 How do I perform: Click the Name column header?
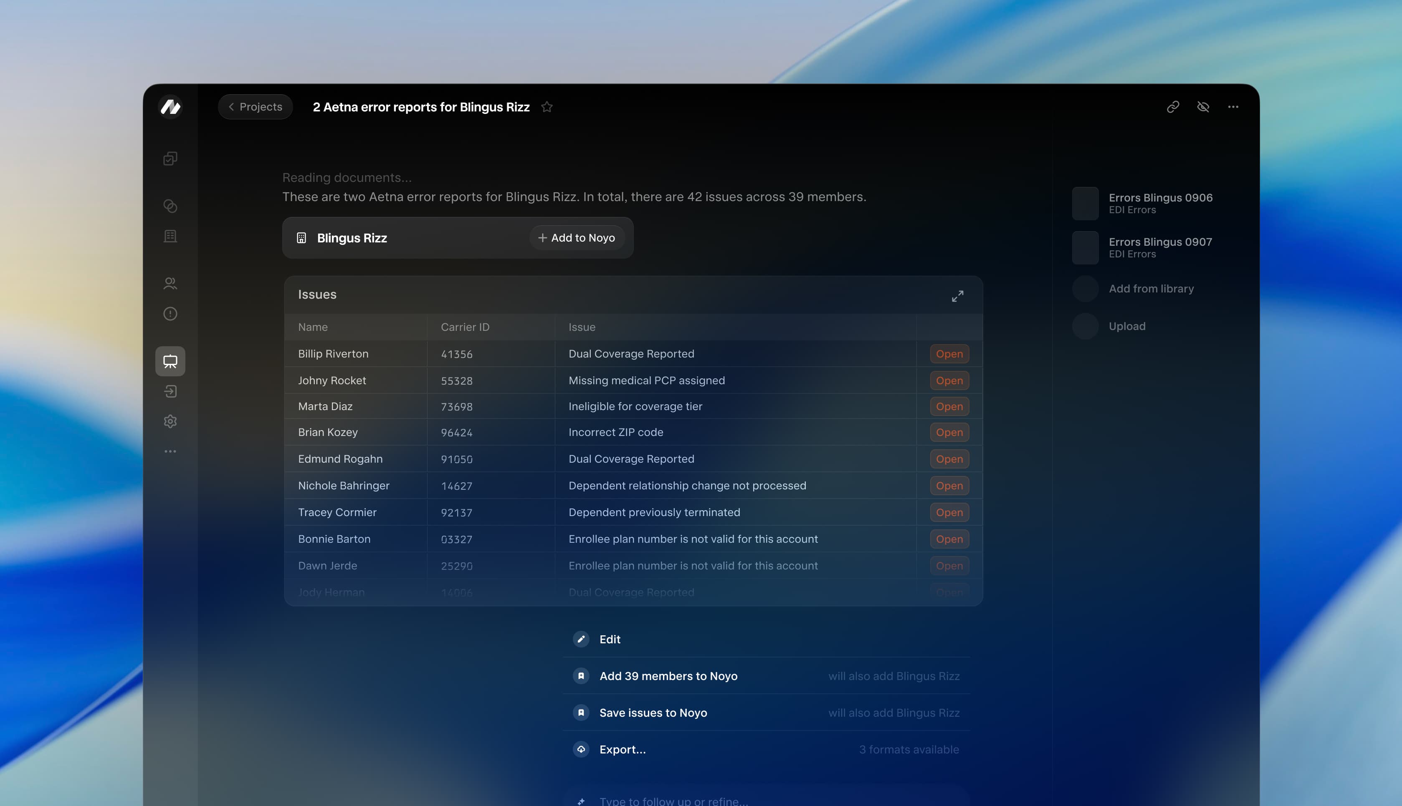coord(313,327)
